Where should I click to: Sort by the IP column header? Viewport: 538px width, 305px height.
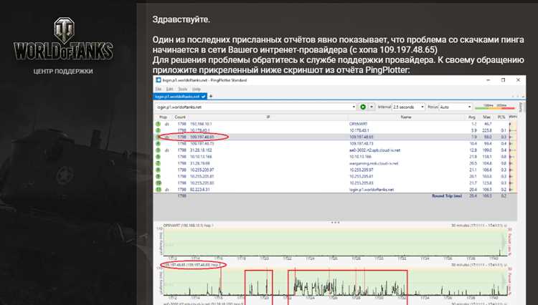(x=268, y=117)
